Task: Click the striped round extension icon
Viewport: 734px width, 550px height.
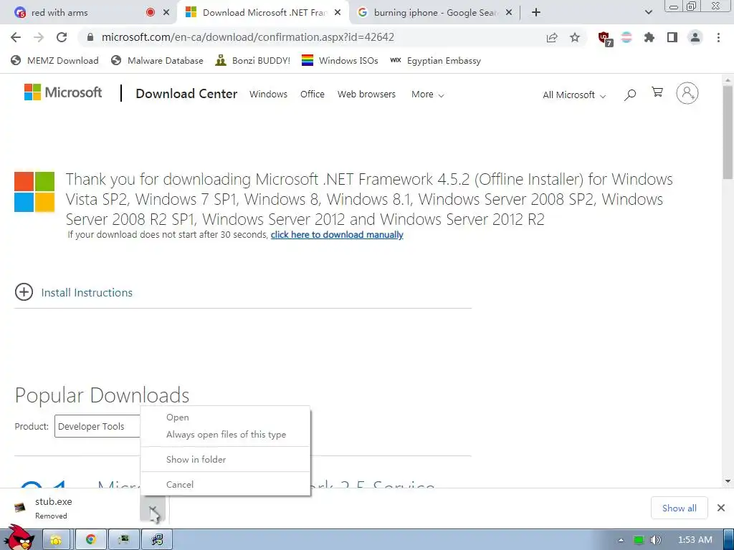Action: tap(626, 37)
